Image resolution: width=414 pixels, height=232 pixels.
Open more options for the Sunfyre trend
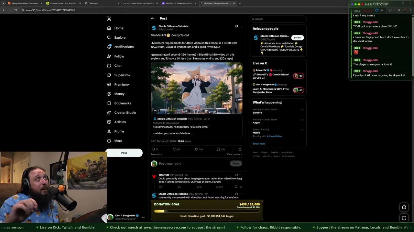pyautogui.click(x=302, y=110)
